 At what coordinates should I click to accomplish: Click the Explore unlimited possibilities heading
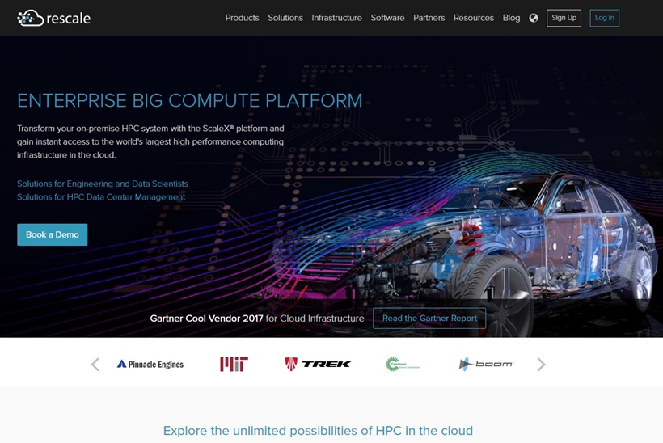318,431
